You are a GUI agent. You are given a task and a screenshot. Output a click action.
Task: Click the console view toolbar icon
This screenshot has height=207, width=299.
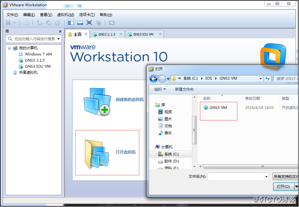[x=111, y=23]
